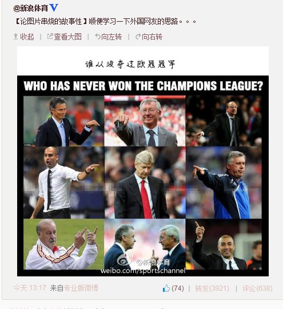Click the blue V verified badge
The height and width of the screenshot is (309, 283).
pos(54,8)
